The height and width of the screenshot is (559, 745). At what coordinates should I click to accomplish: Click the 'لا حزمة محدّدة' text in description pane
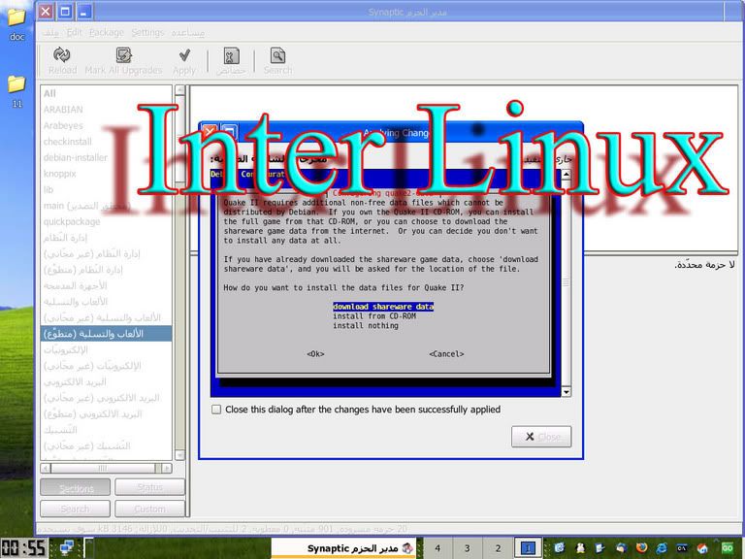click(x=704, y=264)
